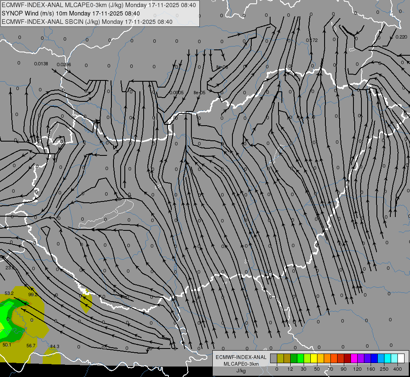Click the SYNOP Wind 10m title line

[71, 13]
